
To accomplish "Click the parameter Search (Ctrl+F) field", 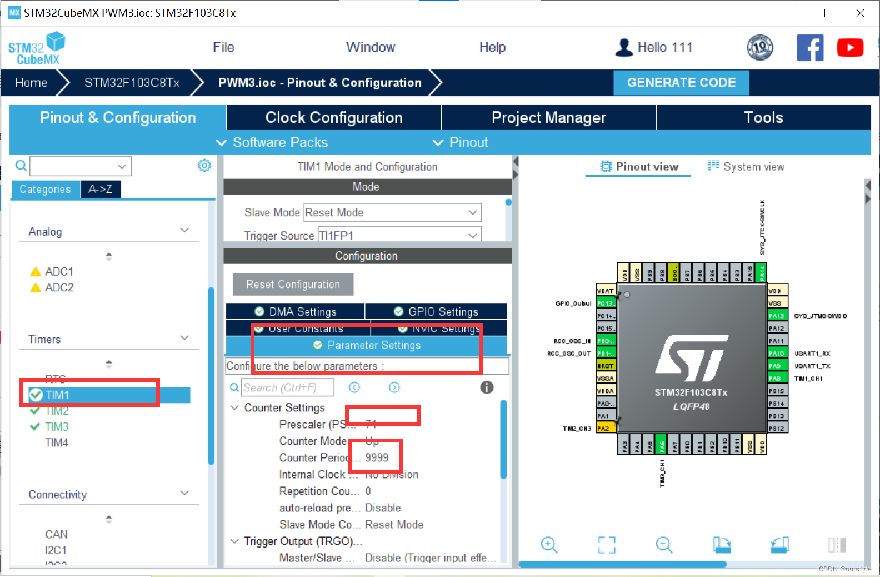I will pos(288,387).
